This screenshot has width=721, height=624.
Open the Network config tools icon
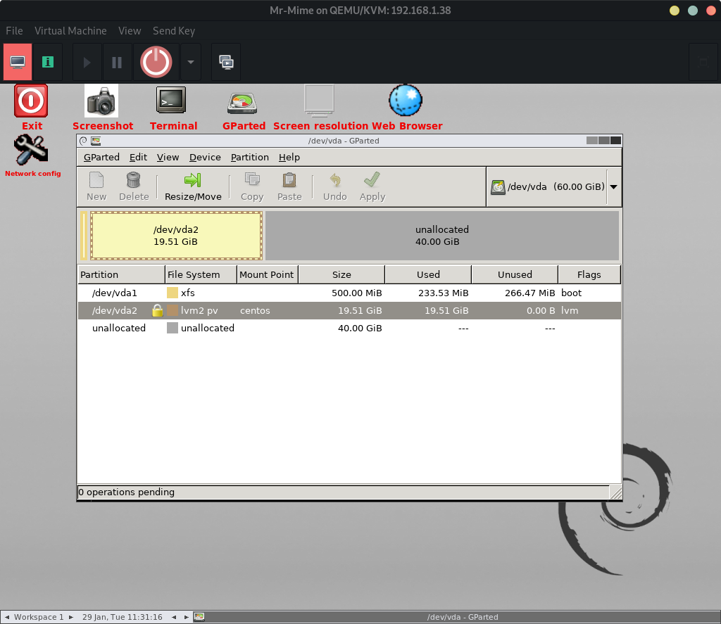click(x=32, y=149)
